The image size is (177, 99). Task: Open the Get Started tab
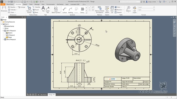click(x=60, y=4)
